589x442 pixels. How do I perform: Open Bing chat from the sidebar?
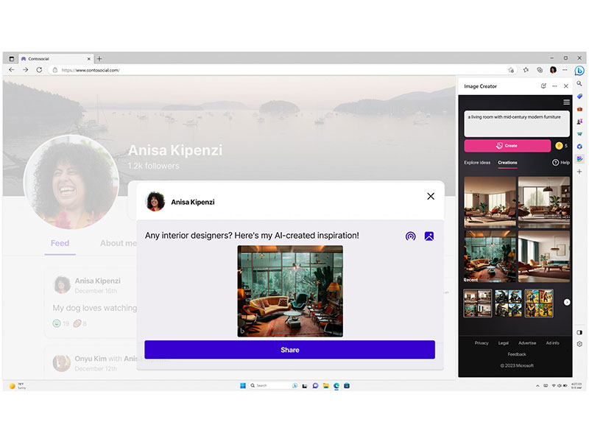tap(579, 70)
